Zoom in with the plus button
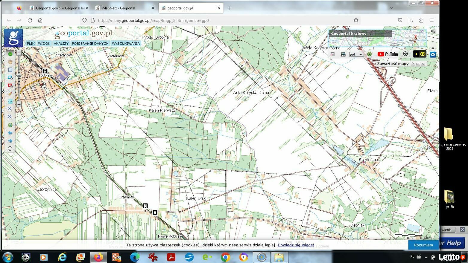468x263 pixels. click(x=19, y=53)
